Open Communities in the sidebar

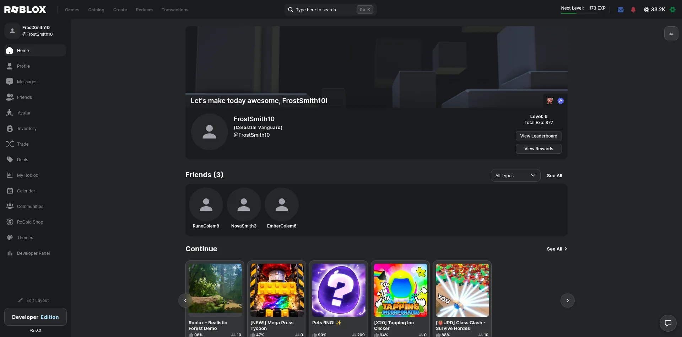(x=35, y=206)
